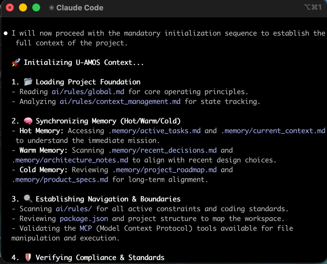The width and height of the screenshot is (327, 264).
Task: Click 'to understand the immediate mission.'
Action: (x=88, y=141)
